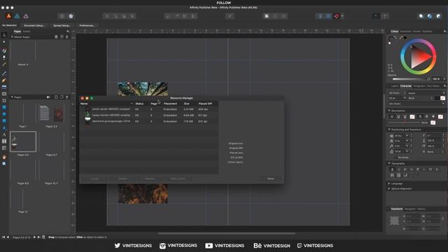Open the Paragraph tab

419,86
